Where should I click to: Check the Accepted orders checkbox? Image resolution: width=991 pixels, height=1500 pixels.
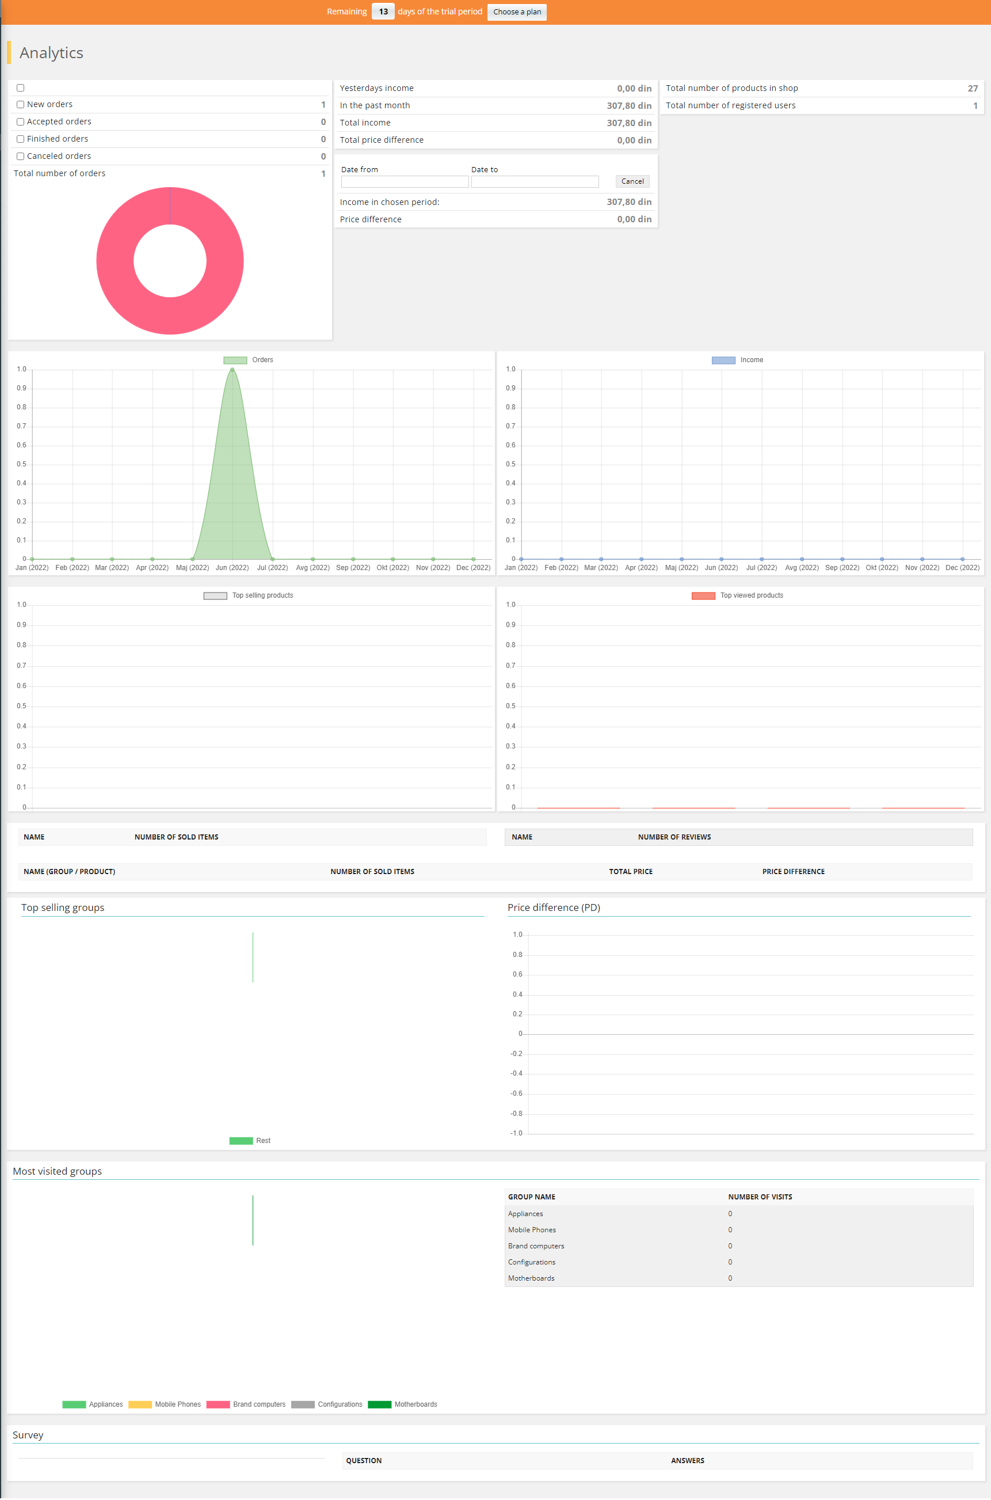click(x=20, y=121)
